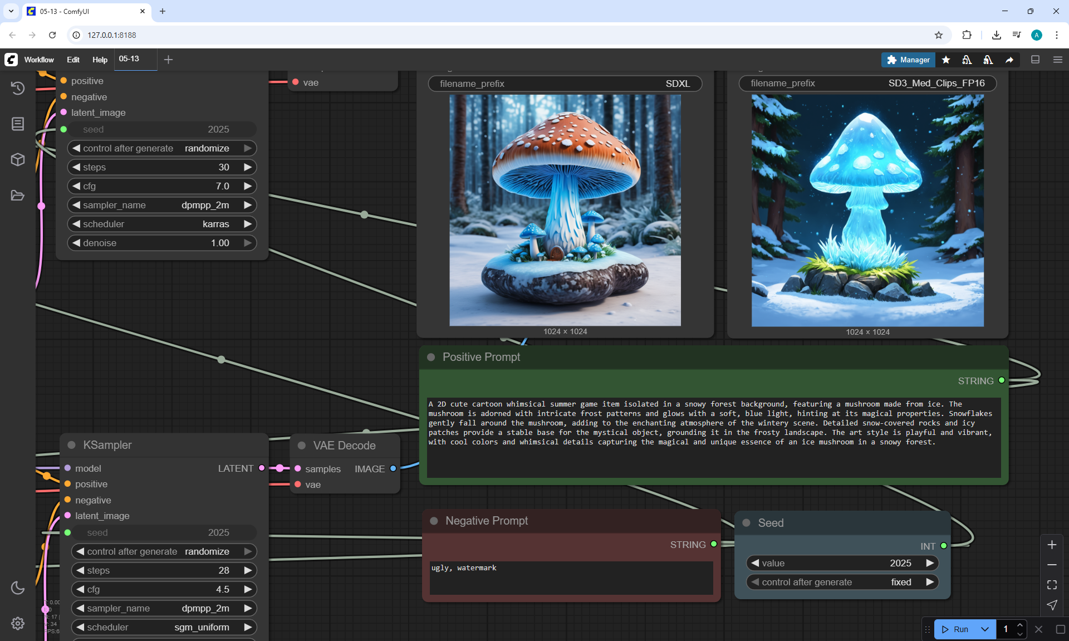Viewport: 1069px width, 641px height.
Task: Open ComfyUI settings gear icon
Action: coord(18,623)
